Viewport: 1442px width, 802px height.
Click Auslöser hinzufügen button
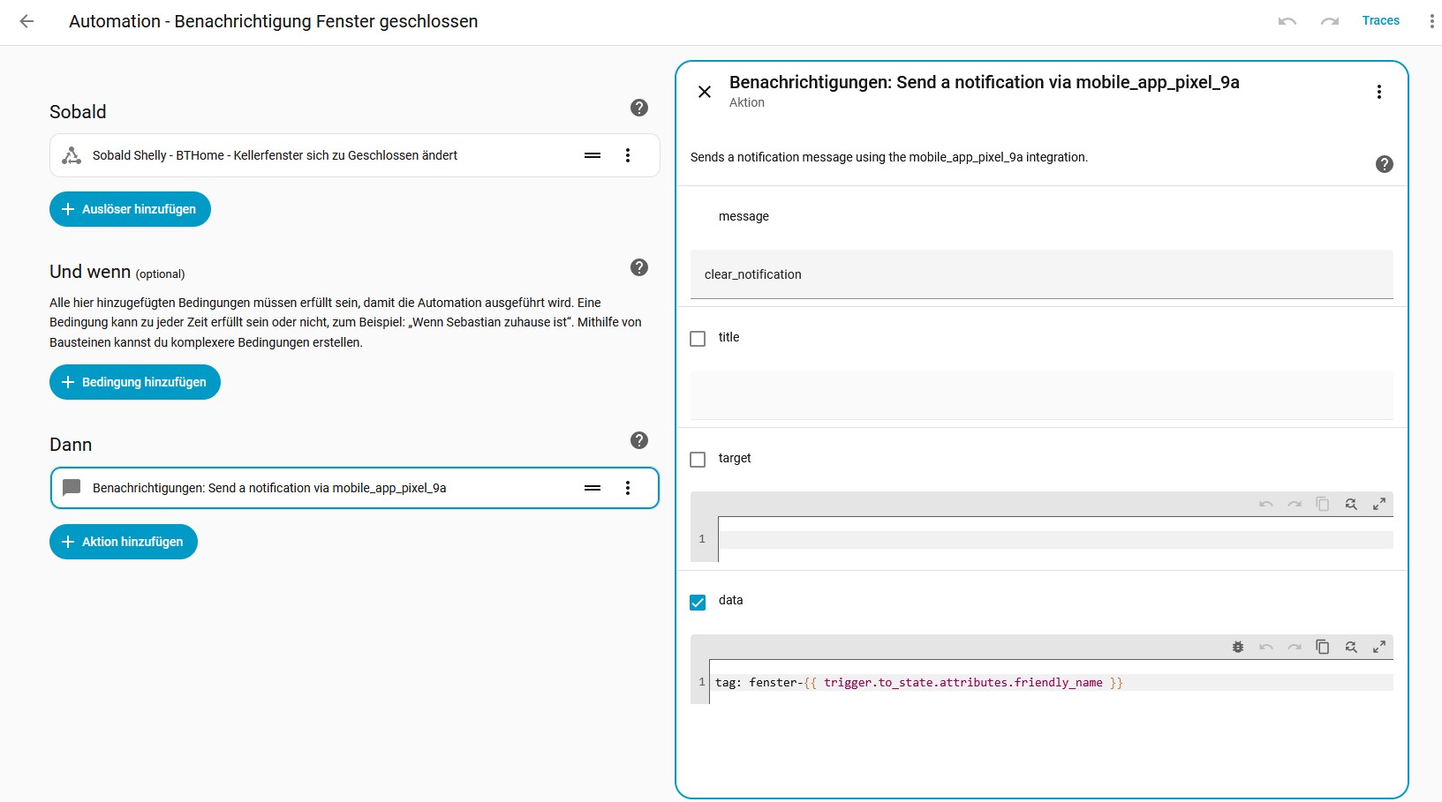(x=130, y=209)
